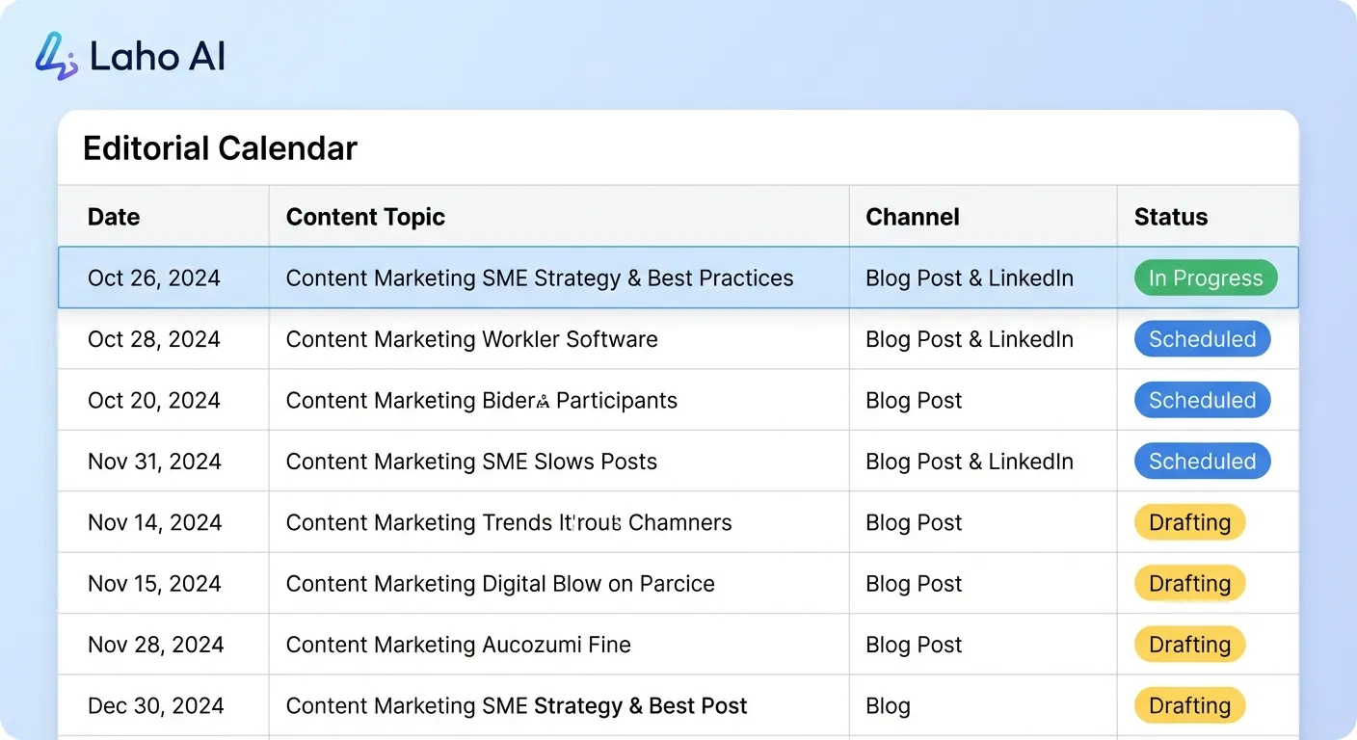Screen dimensions: 1357x740
Task: Select the Drafting badge for Nov 14
Action: click(1189, 522)
